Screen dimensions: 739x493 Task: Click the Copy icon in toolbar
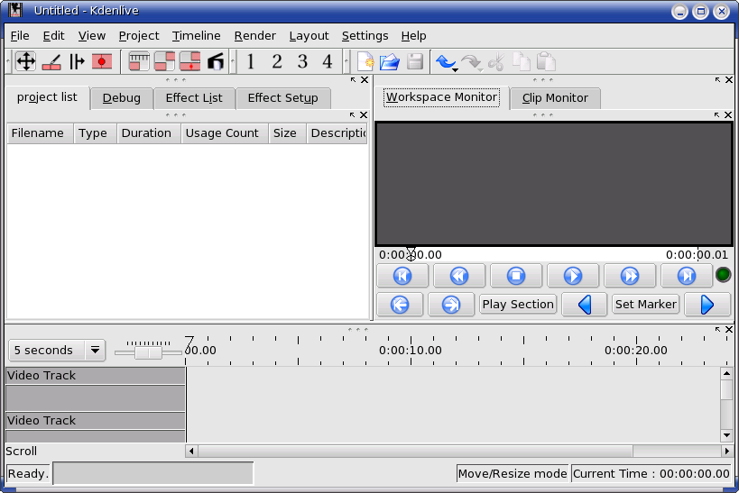(x=522, y=61)
